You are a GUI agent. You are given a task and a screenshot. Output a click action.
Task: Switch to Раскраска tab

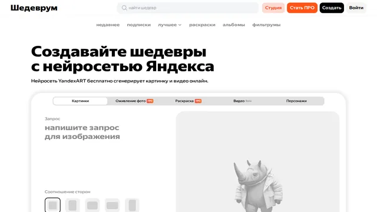188,101
